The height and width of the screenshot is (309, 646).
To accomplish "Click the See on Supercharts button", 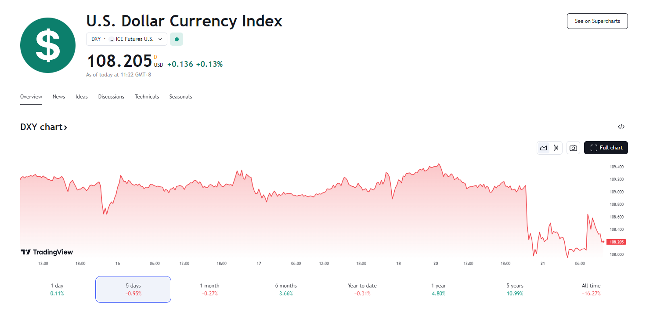I will coord(597,21).
